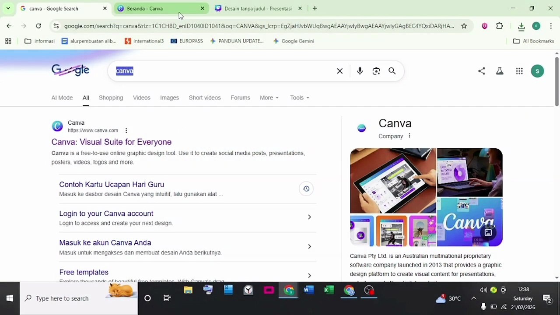Screen dimensions: 560x315
Task: Open Chrome menu with three dots
Action: coord(551,26)
